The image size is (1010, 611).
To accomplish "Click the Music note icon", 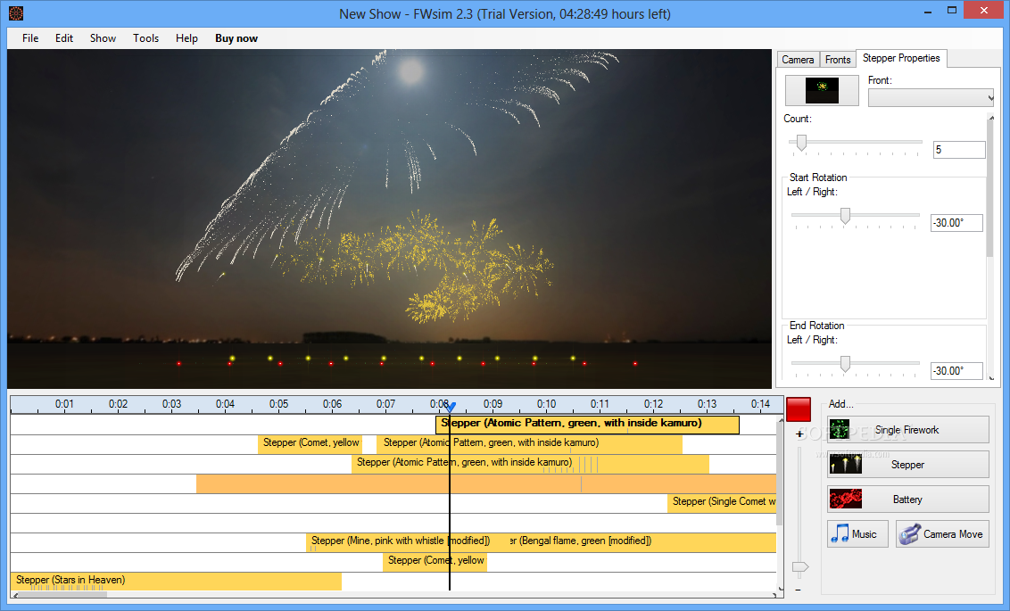I will (x=840, y=533).
